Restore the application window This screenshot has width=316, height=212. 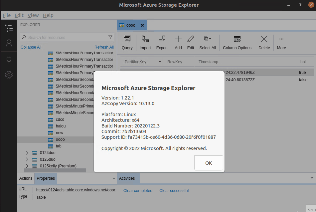300,5
